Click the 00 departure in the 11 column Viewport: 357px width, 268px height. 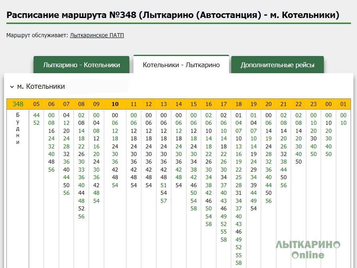coord(134,115)
